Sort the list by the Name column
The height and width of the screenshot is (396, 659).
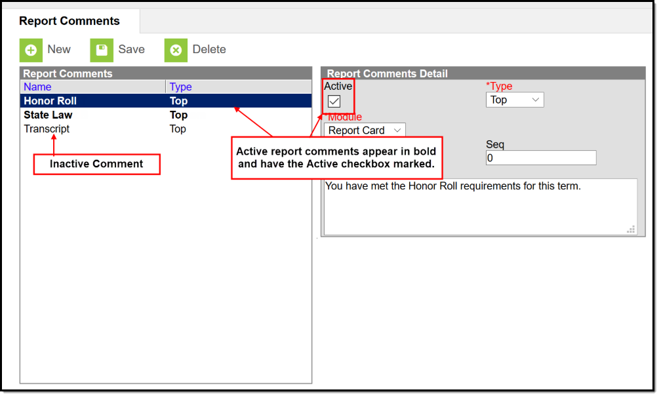click(x=37, y=87)
